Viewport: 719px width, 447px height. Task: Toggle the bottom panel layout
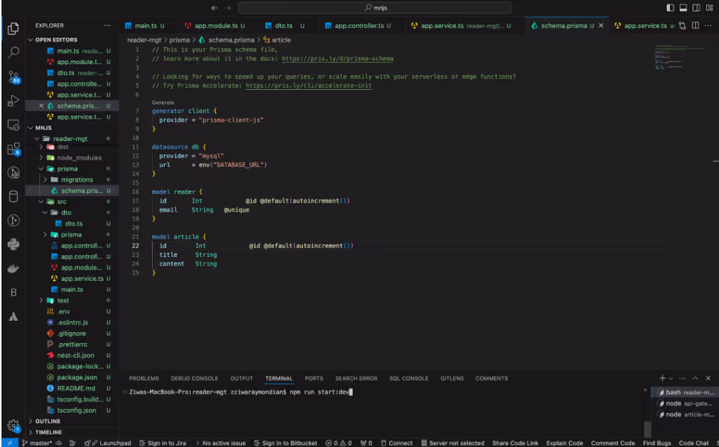[683, 7]
